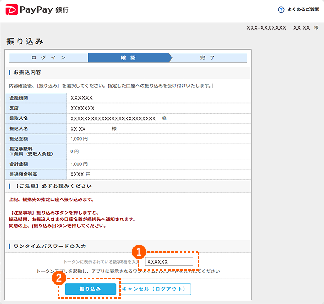324x304 pixels.
Task: Open the よくあるご質問 FAQ link
Action: tap(303, 9)
